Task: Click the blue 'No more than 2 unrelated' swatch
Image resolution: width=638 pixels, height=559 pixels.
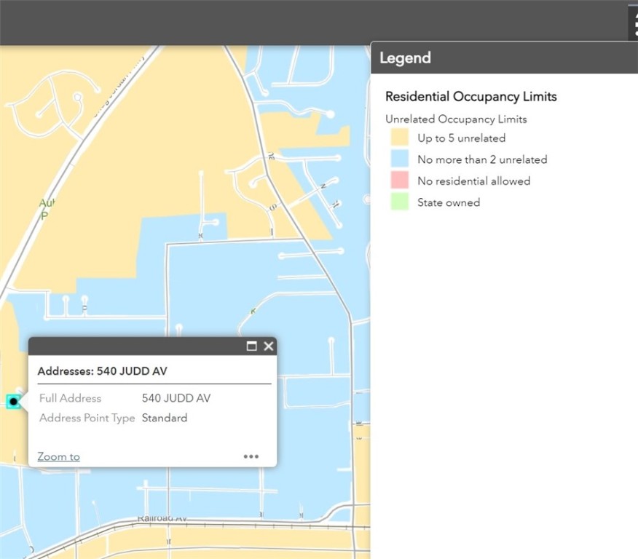Action: [399, 159]
